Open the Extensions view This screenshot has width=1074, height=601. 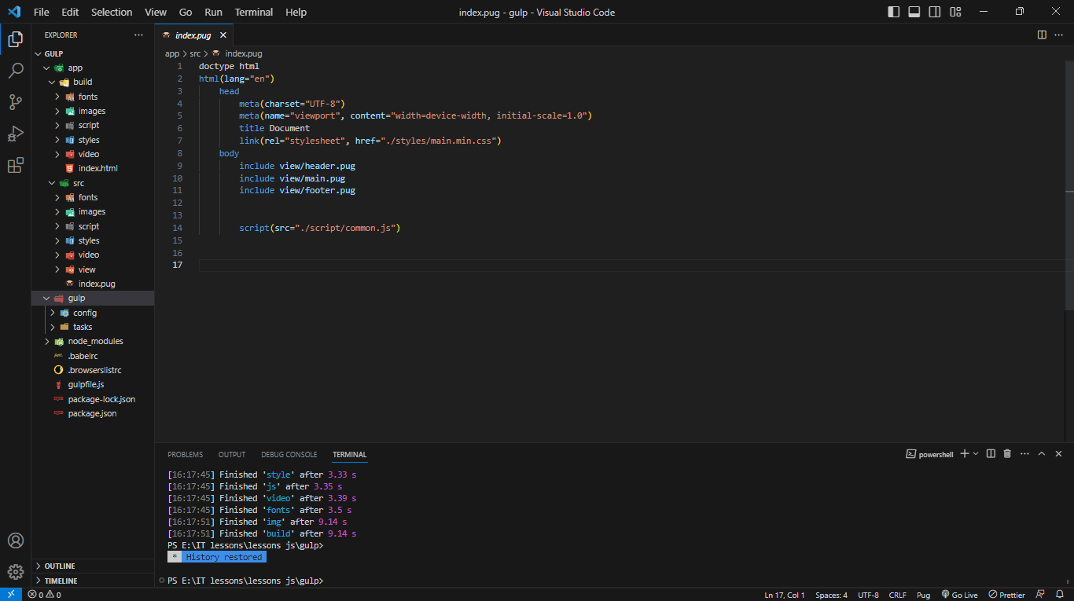tap(16, 165)
